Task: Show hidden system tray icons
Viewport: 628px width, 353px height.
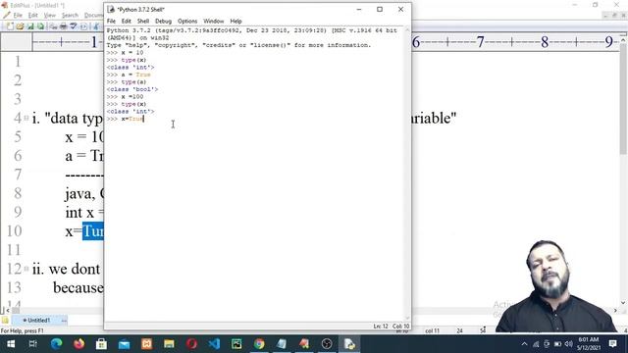Action: (x=524, y=344)
